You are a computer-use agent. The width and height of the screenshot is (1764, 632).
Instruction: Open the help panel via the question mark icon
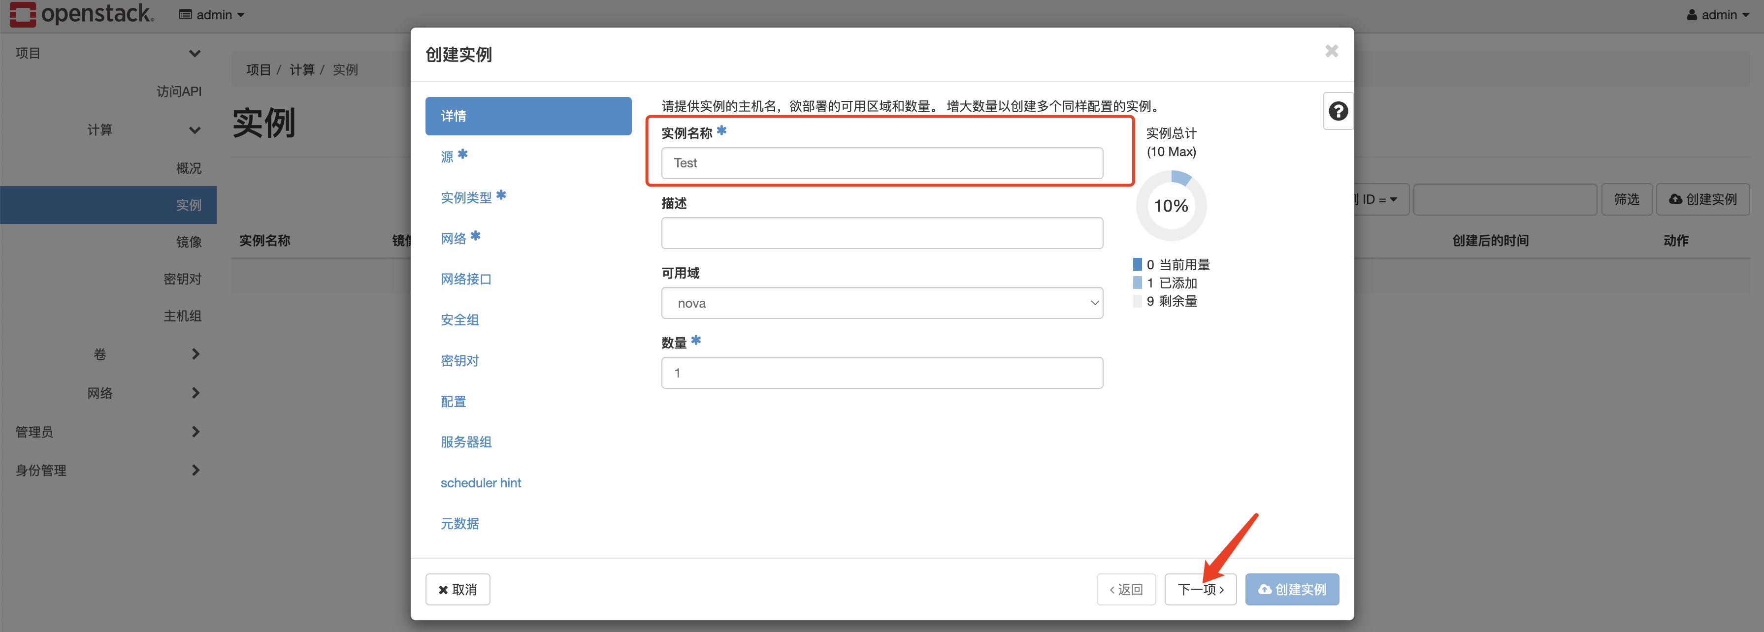tap(1338, 110)
